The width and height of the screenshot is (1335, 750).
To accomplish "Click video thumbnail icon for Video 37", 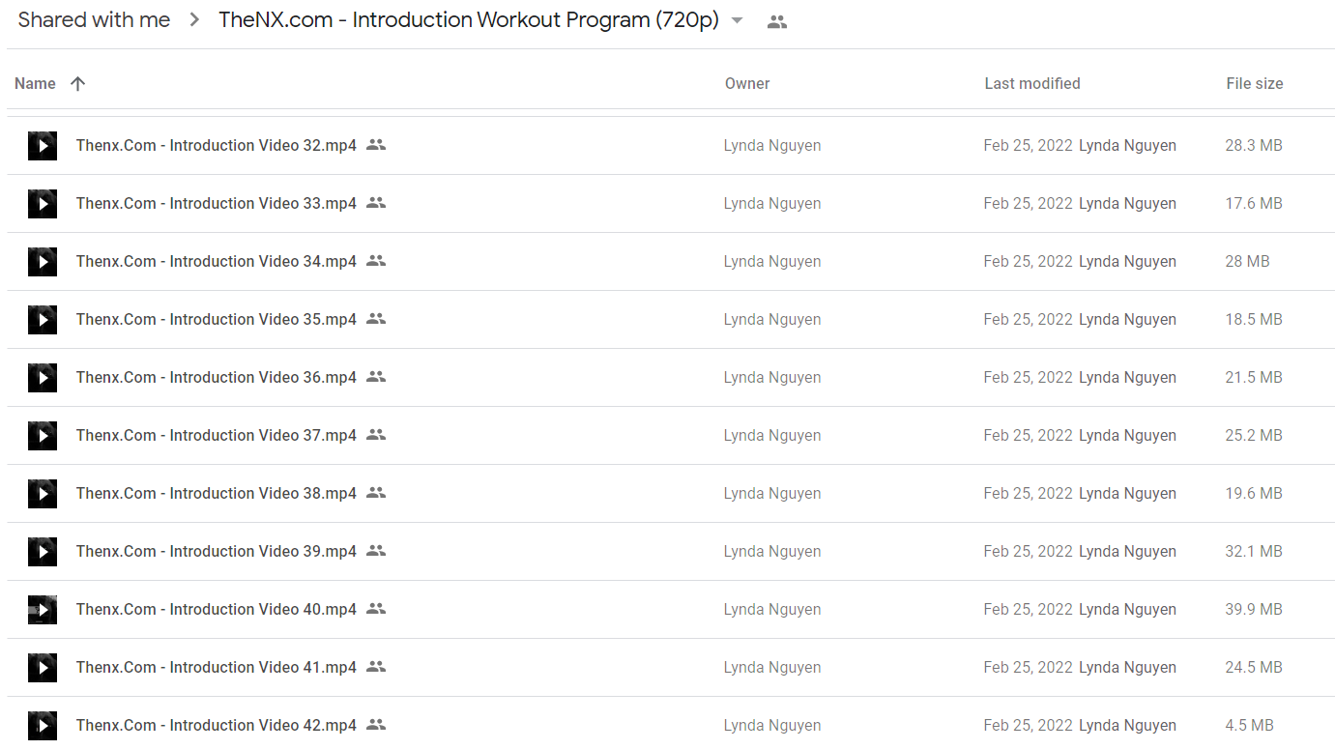I will pyautogui.click(x=43, y=436).
